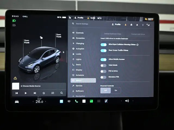Tap lock icon in top status bar

70,17
